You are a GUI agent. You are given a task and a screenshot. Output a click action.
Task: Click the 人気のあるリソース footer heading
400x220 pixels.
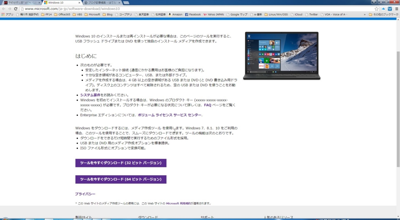click(x=278, y=217)
